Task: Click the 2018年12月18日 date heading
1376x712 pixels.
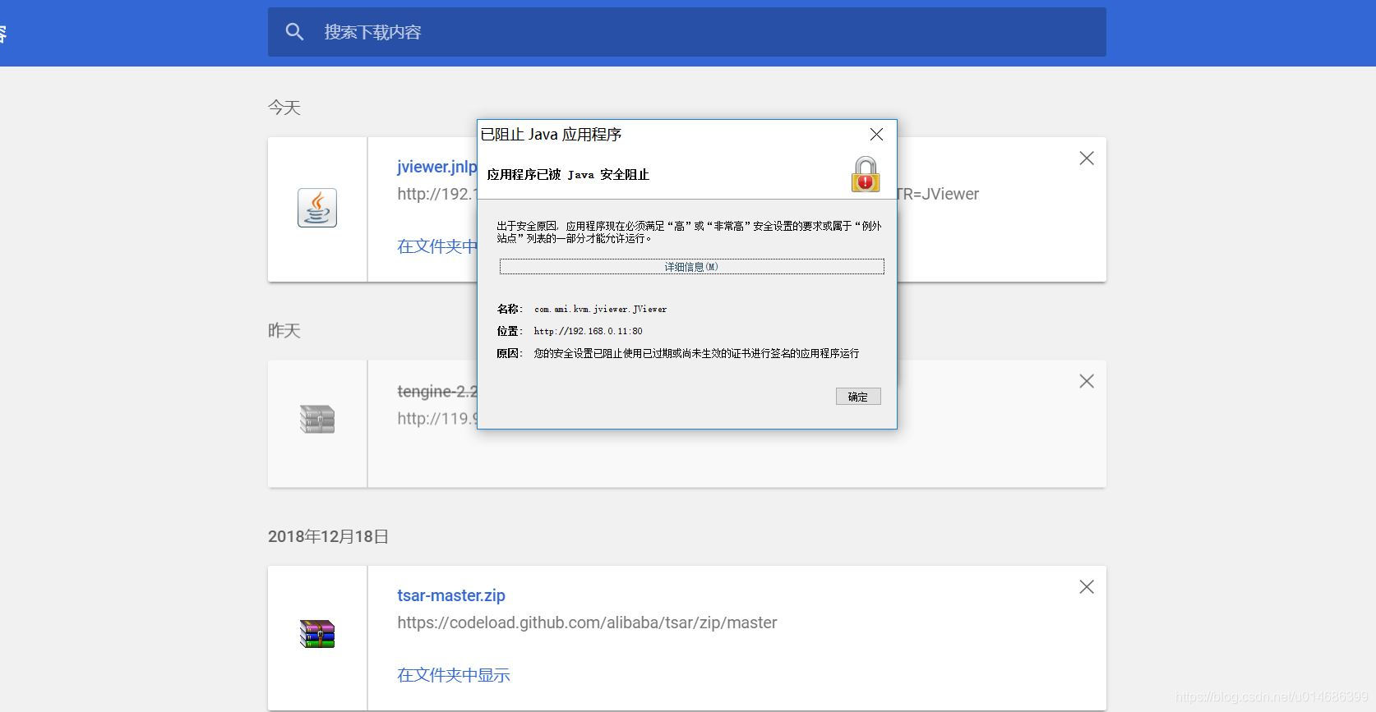Action: (x=328, y=536)
